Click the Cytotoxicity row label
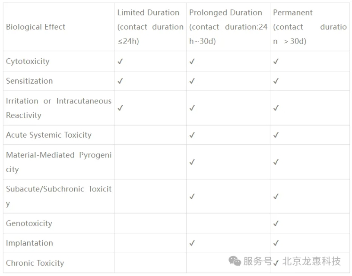The image size is (352, 276). [28, 61]
